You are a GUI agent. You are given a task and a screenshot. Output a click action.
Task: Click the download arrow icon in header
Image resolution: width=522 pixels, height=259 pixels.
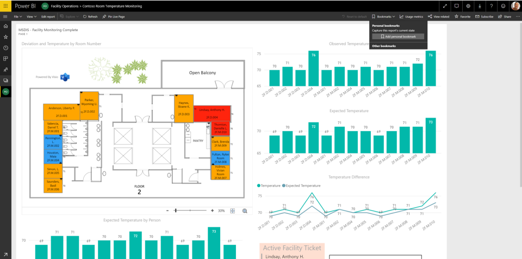(480, 6)
